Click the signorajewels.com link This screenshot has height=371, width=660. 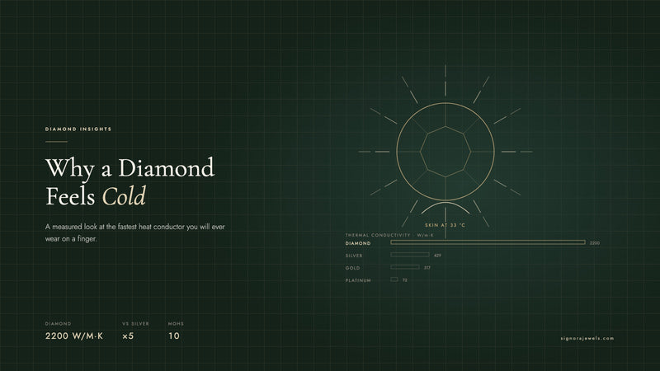pos(587,338)
